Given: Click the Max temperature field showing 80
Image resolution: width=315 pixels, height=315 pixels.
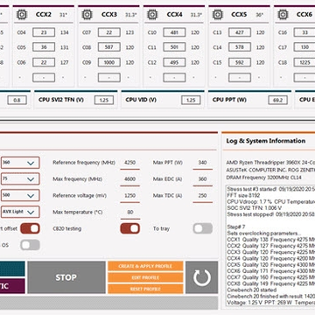Looking at the screenshot, I should 130,212.
